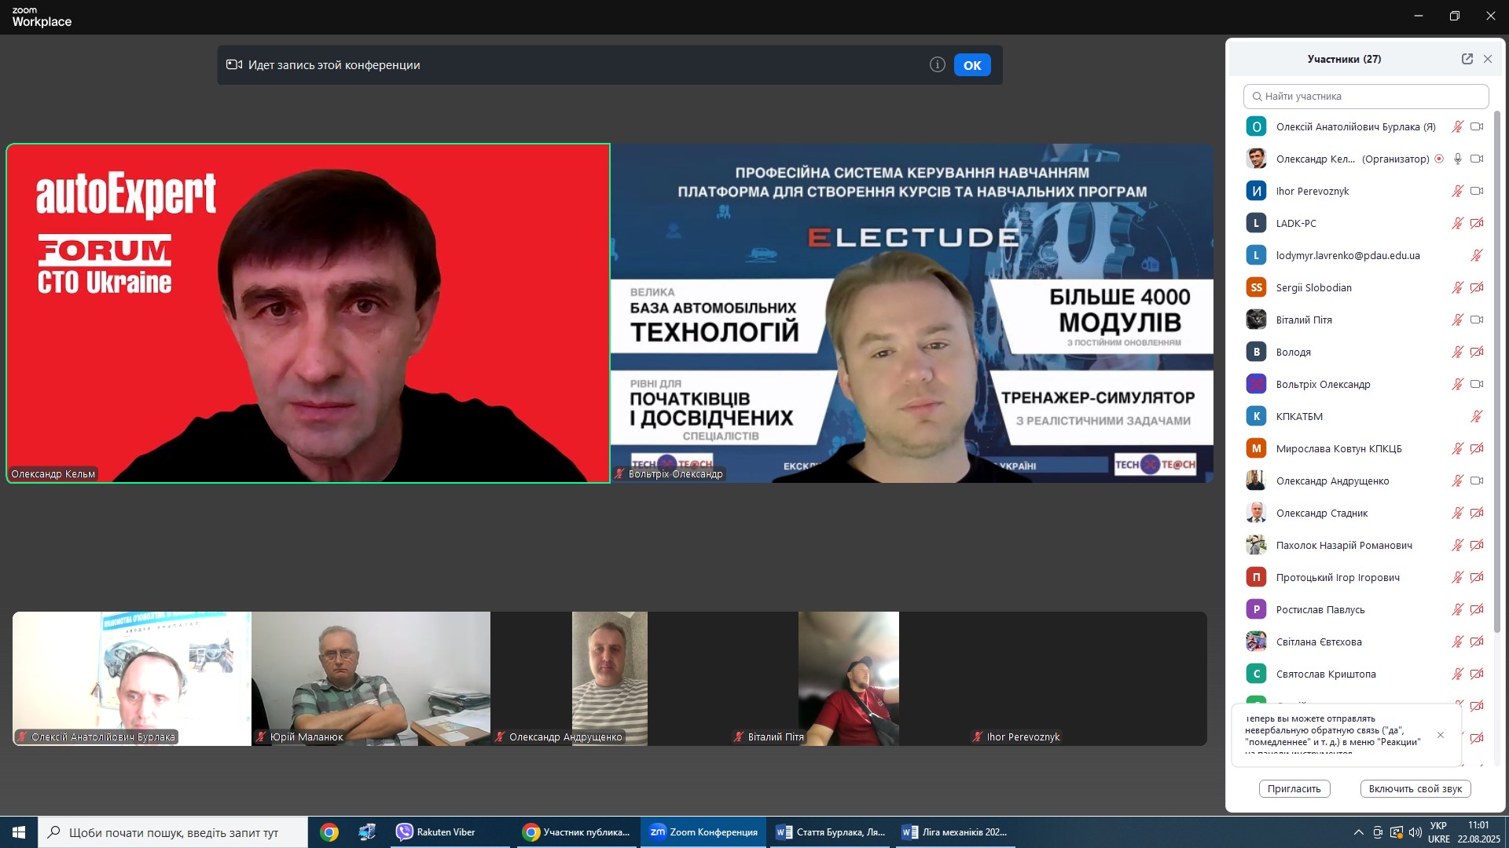Click camera-off icon for Мирослава Ковтун КПКЦБ
Viewport: 1509px width, 848px height.
[1477, 448]
